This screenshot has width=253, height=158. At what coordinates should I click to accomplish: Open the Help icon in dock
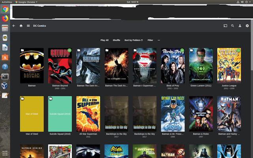5,67
